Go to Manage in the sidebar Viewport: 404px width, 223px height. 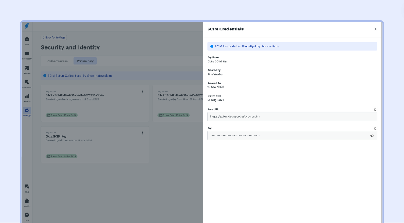(x=27, y=68)
